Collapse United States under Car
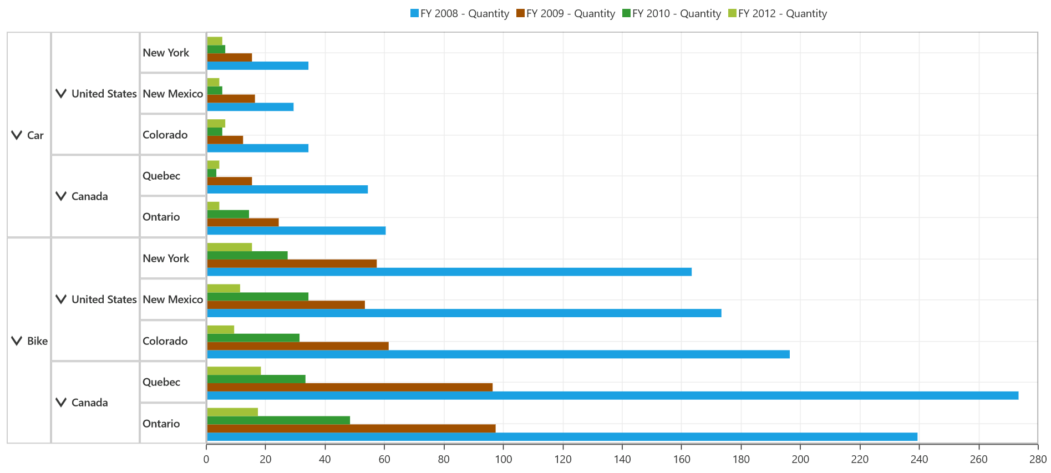Viewport: 1051px width, 473px height. pyautogui.click(x=61, y=94)
